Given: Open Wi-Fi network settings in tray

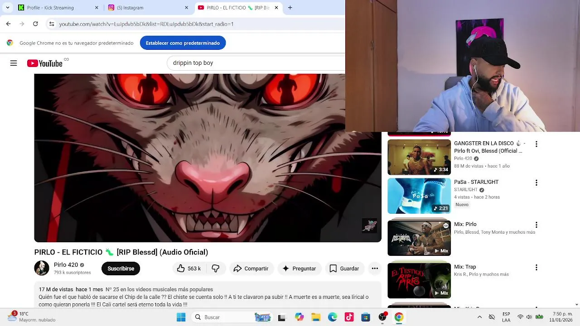Looking at the screenshot, I should [520, 317].
